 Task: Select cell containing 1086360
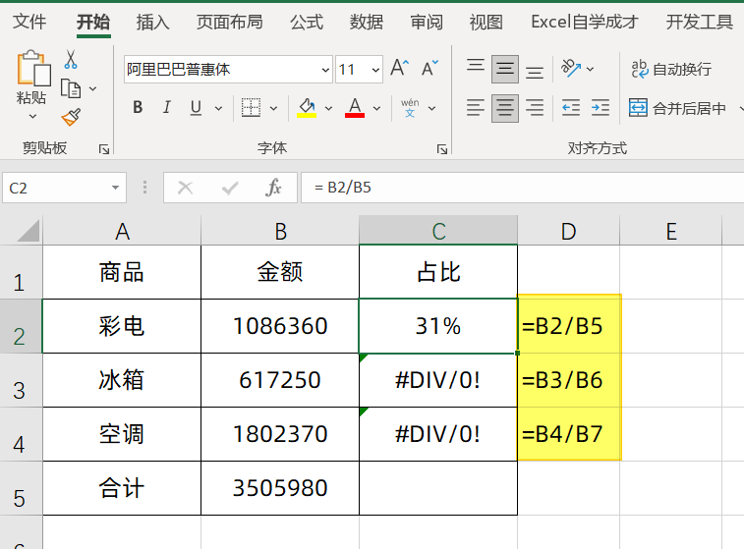pos(280,326)
